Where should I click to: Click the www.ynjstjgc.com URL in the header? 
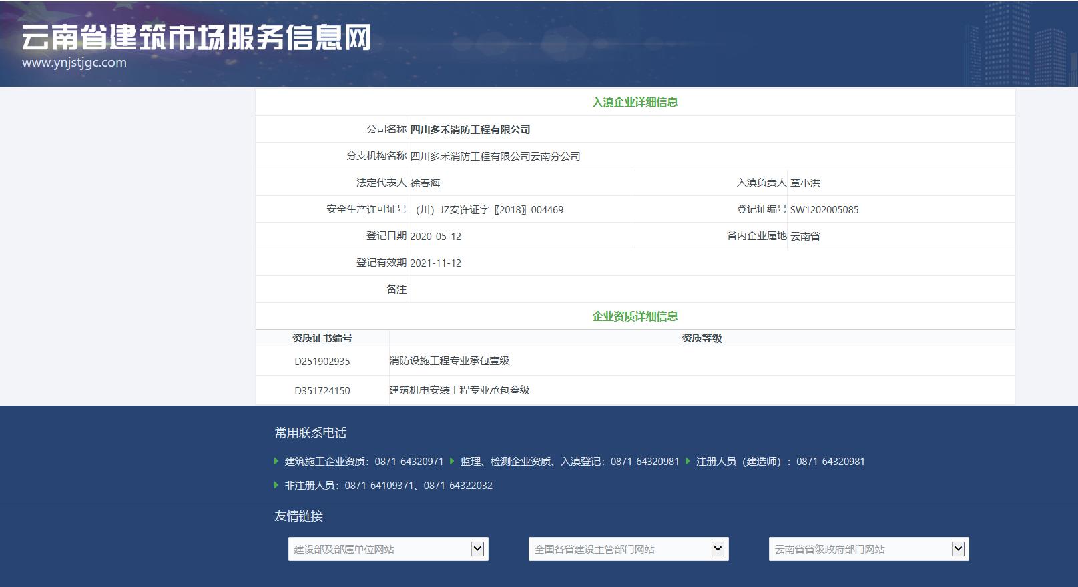coord(74,63)
